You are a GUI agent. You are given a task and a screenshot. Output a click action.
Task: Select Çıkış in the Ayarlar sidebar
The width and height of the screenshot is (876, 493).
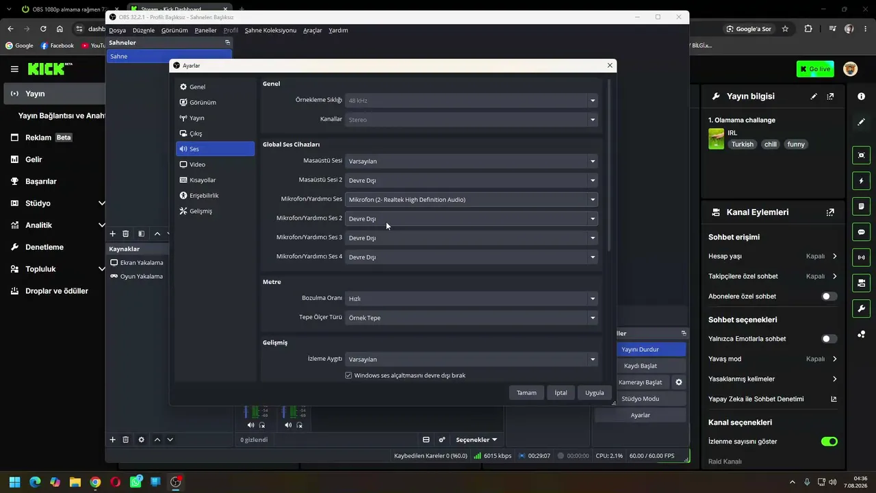215,134
